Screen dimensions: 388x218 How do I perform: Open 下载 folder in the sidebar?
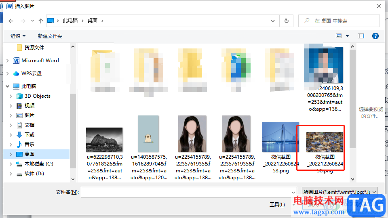(x=29, y=135)
